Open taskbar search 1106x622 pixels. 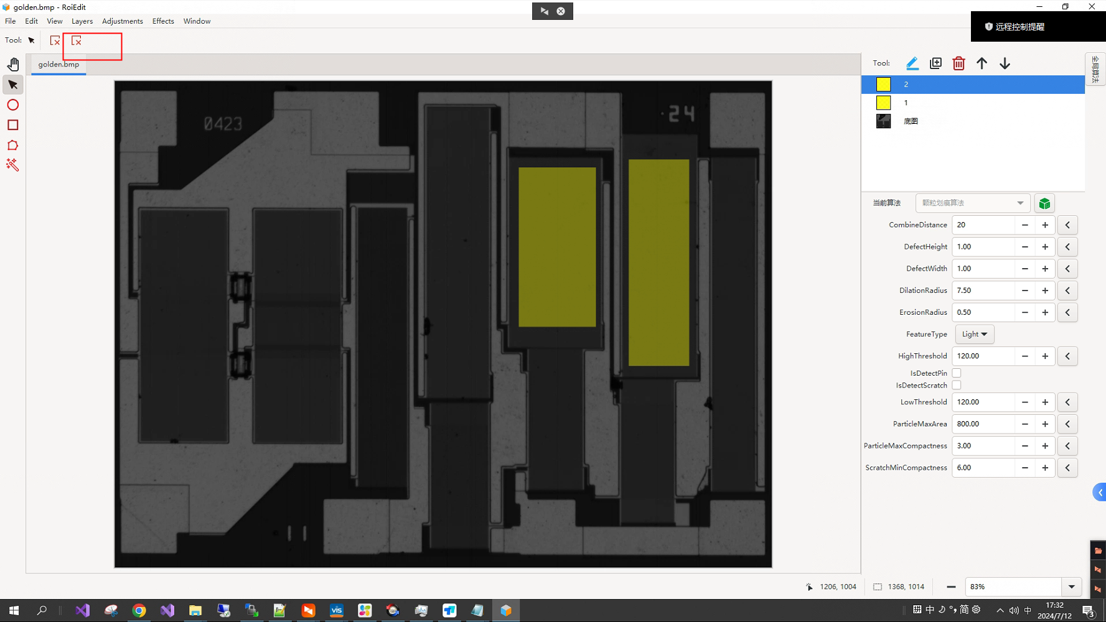[42, 611]
